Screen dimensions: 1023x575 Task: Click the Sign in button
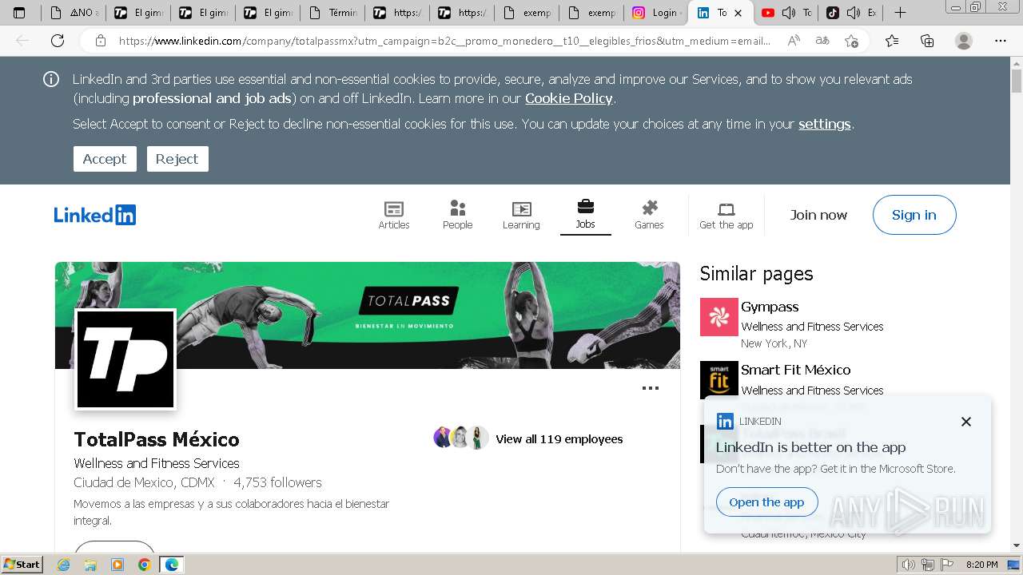[914, 215]
